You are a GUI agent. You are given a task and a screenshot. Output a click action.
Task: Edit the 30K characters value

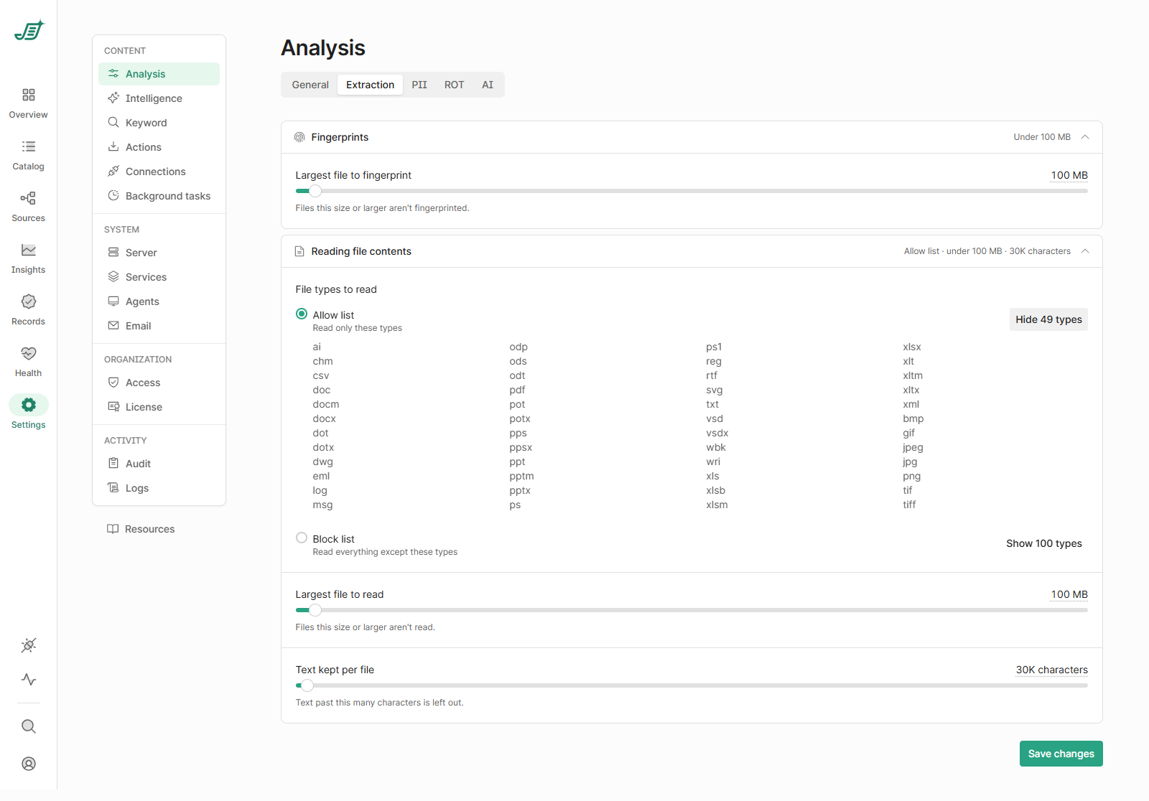coord(1051,670)
